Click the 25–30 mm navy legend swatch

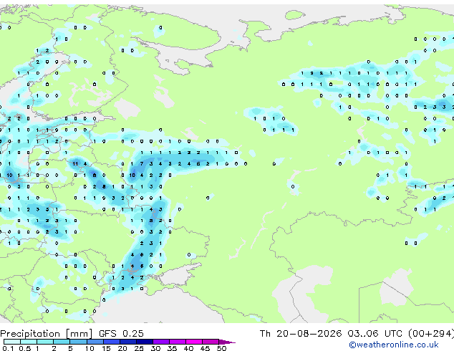pos(144,342)
